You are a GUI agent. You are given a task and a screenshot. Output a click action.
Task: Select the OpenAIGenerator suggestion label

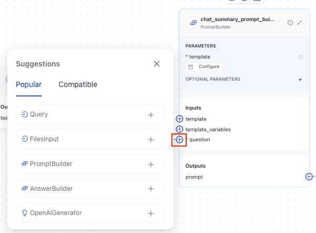pos(56,213)
